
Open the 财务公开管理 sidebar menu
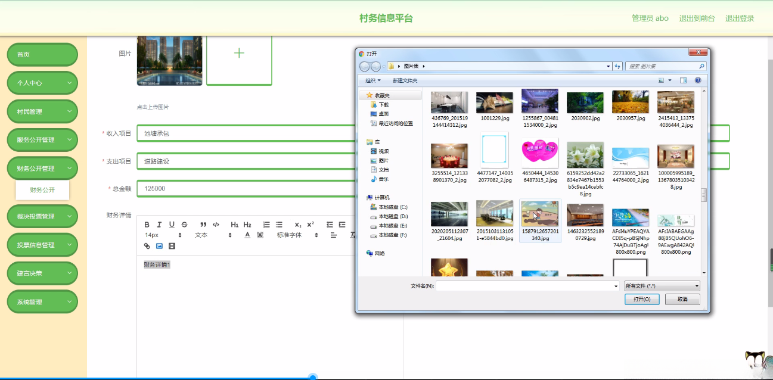click(x=42, y=168)
